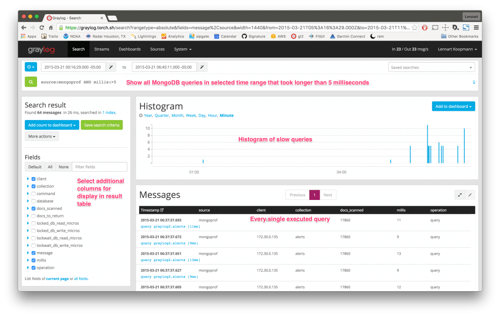Click the lightbulb help icon
Screen dimensions: 500x317
pos(474,82)
